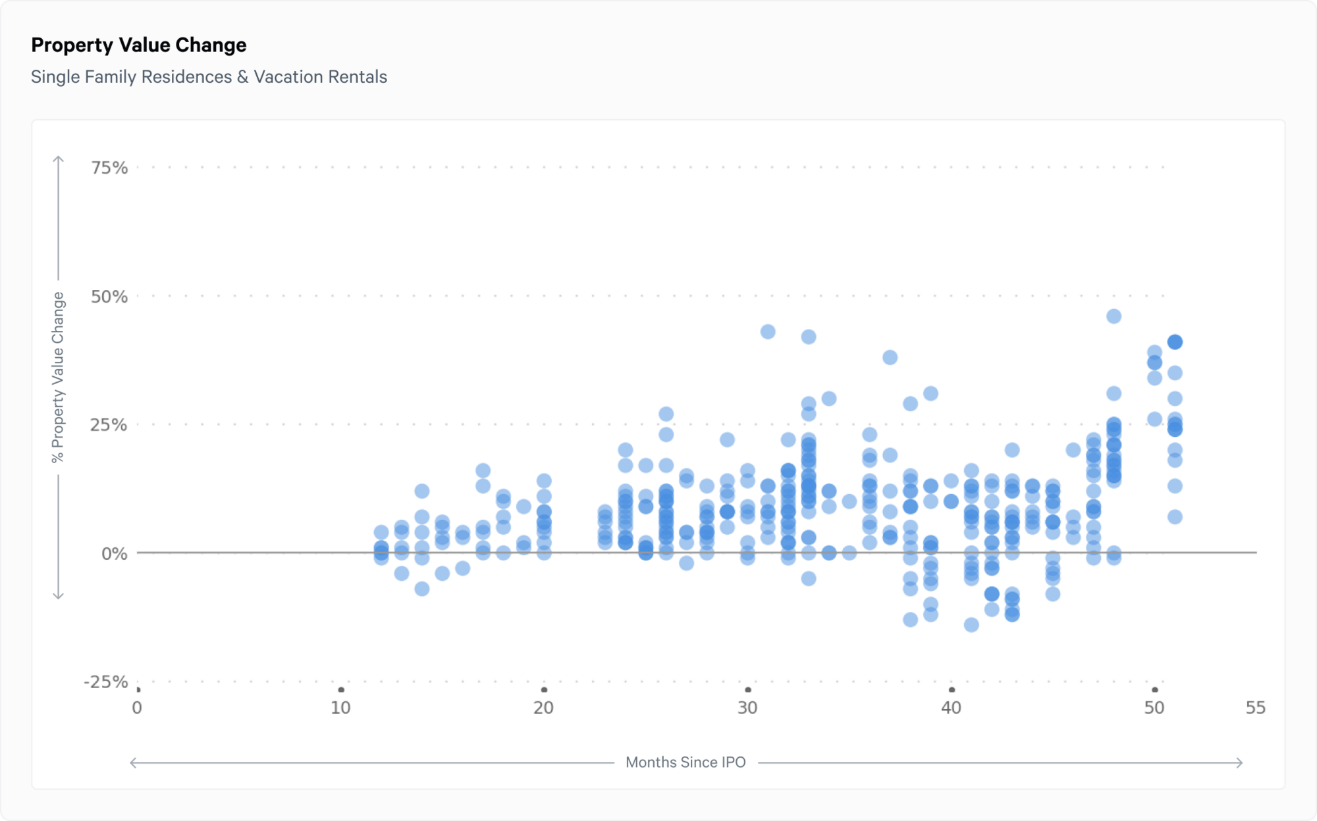Screen dimensions: 1317x821
Task: Click the x-axis tick label 10
Action: coord(340,708)
